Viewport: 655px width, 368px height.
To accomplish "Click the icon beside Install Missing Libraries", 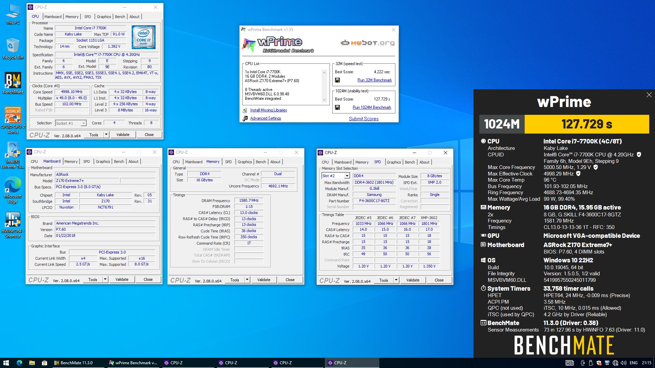I will click(x=245, y=110).
